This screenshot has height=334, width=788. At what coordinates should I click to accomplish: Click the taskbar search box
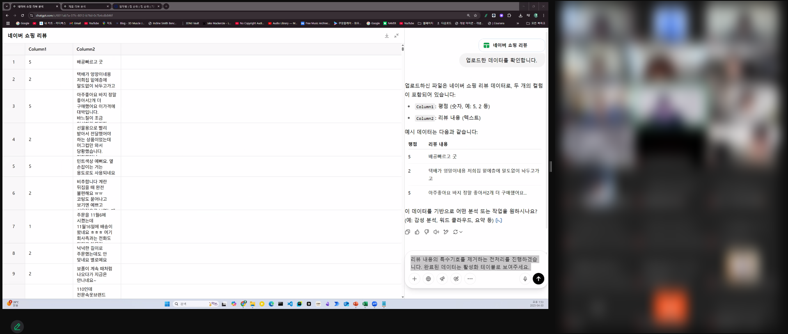[195, 304]
